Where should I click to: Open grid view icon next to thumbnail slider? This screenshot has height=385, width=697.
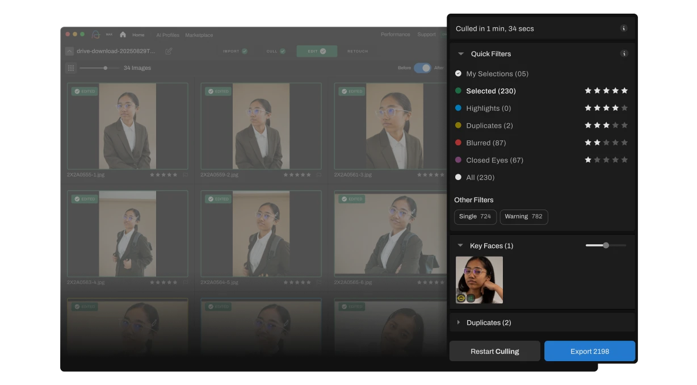click(71, 68)
